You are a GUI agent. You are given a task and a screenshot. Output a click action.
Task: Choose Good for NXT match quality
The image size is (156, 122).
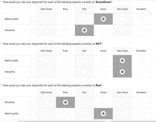[103, 61]
